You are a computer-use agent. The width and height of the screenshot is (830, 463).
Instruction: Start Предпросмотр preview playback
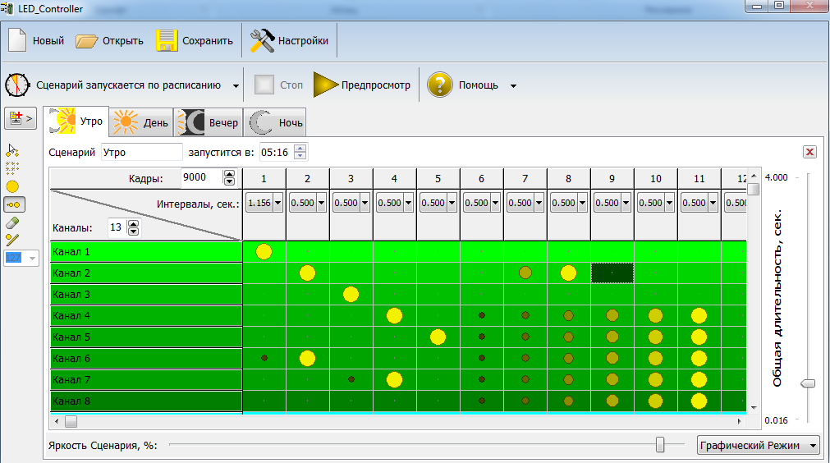[362, 85]
